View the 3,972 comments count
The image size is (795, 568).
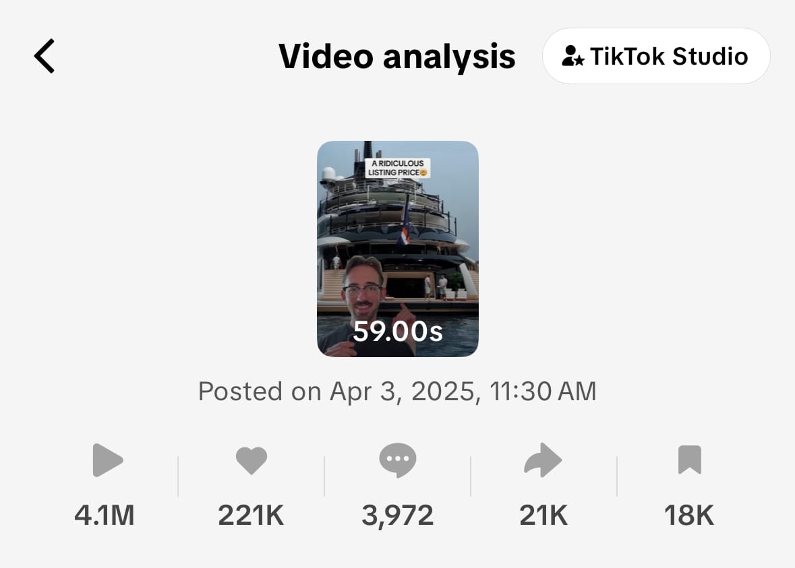click(x=398, y=515)
